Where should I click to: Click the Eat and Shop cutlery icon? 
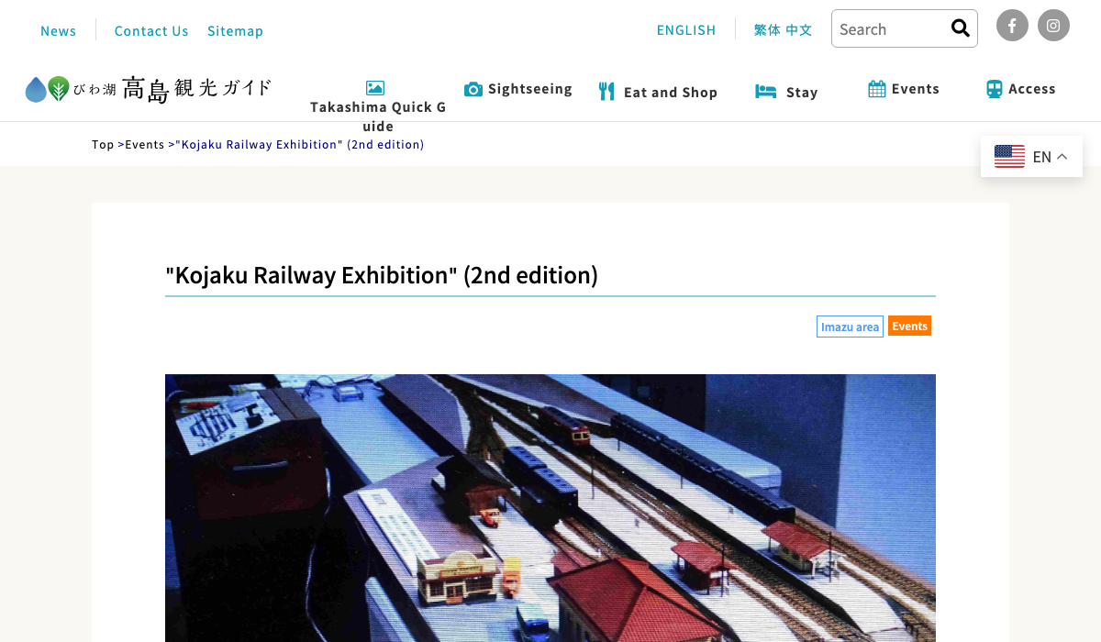606,91
